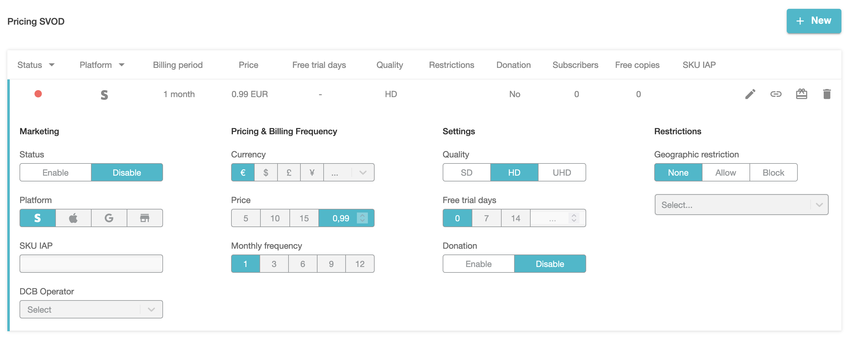
Task: Set free trial days to 14
Action: pyautogui.click(x=516, y=218)
